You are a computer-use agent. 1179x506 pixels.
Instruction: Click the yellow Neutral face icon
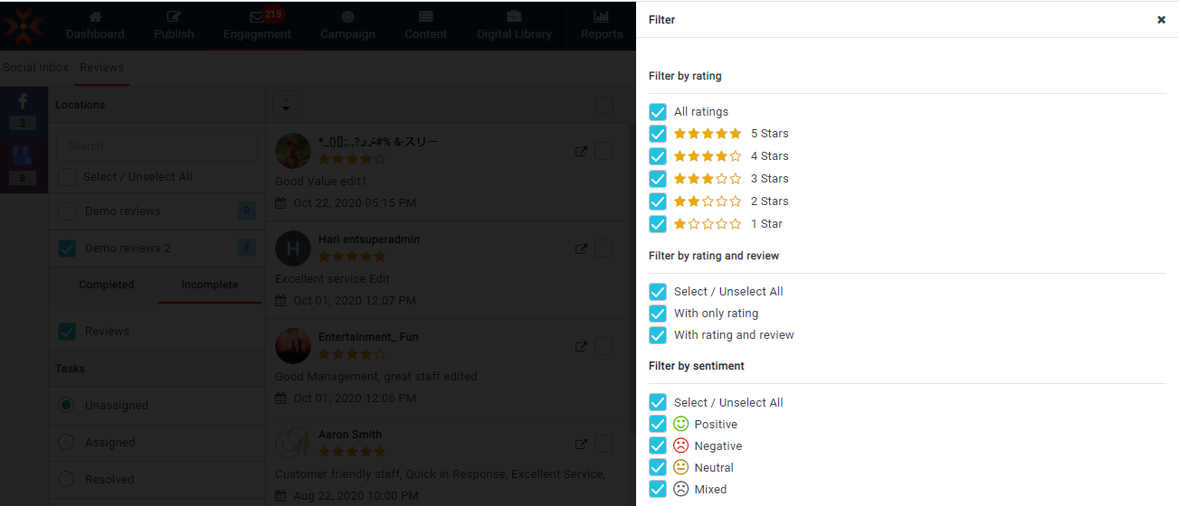681,467
